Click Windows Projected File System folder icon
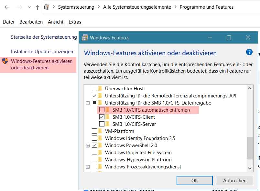Viewport: 260px width, 191px height. tap(100, 152)
